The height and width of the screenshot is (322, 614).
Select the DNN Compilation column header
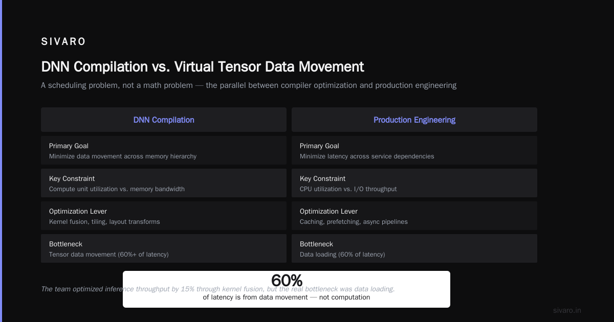(164, 120)
